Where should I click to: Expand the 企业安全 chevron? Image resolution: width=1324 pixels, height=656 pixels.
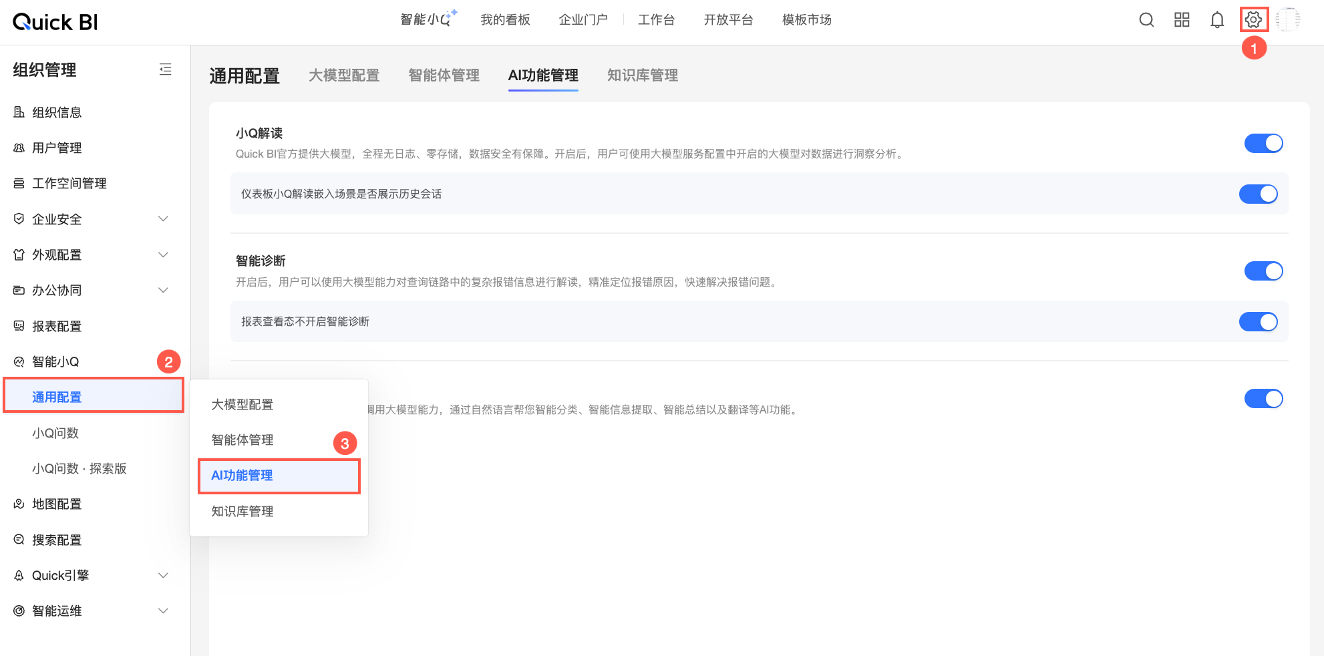click(x=163, y=219)
